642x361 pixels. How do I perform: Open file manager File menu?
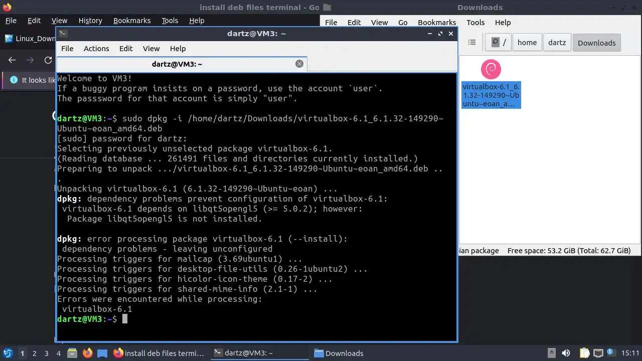[331, 23]
